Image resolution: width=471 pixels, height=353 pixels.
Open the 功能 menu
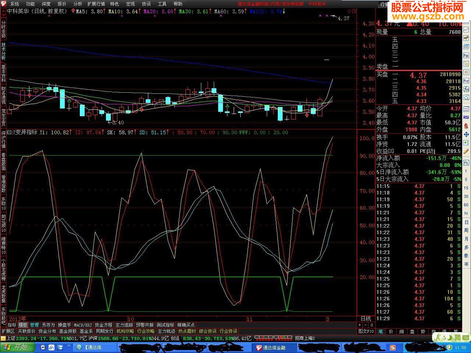click(30, 4)
